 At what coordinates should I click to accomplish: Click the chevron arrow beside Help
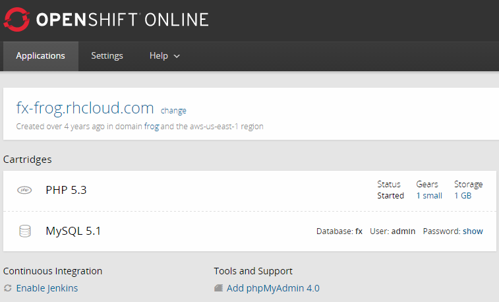[177, 57]
